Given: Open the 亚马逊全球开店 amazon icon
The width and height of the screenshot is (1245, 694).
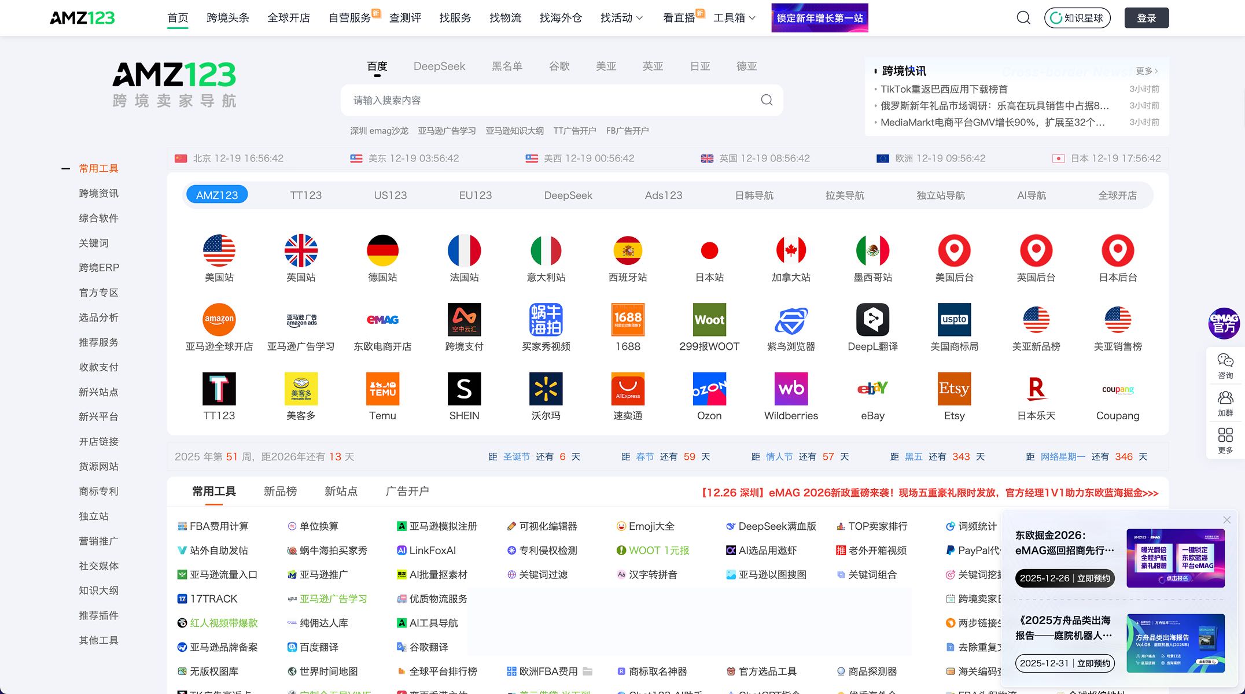Looking at the screenshot, I should [219, 319].
